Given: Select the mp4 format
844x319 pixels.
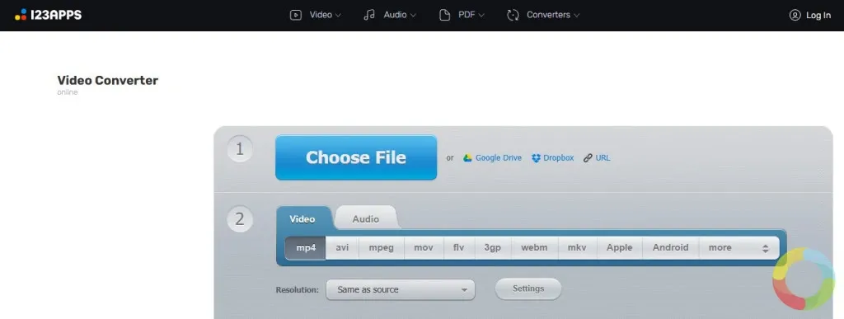Looking at the screenshot, I should [x=306, y=247].
